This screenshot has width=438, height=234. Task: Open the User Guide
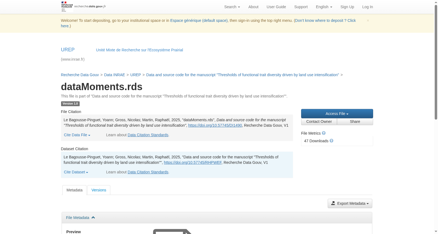click(x=276, y=7)
